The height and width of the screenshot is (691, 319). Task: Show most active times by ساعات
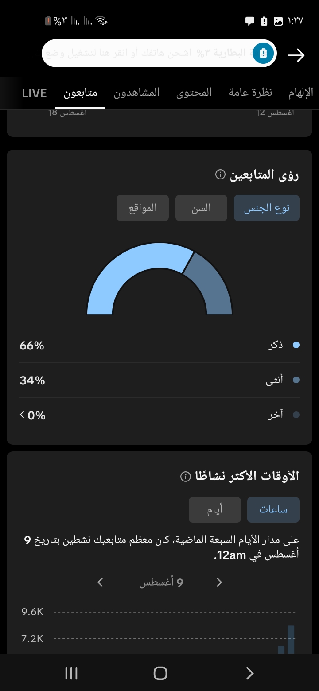coord(273,510)
